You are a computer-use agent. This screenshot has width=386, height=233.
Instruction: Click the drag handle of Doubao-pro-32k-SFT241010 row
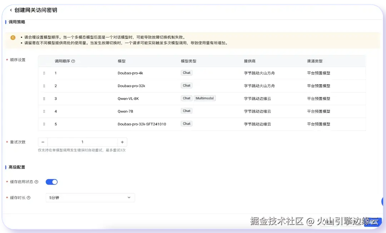point(44,123)
